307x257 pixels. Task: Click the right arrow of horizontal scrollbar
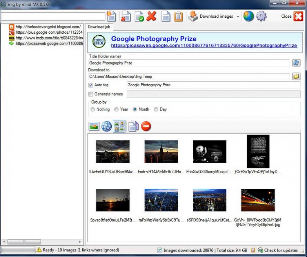pyautogui.click(x=80, y=242)
